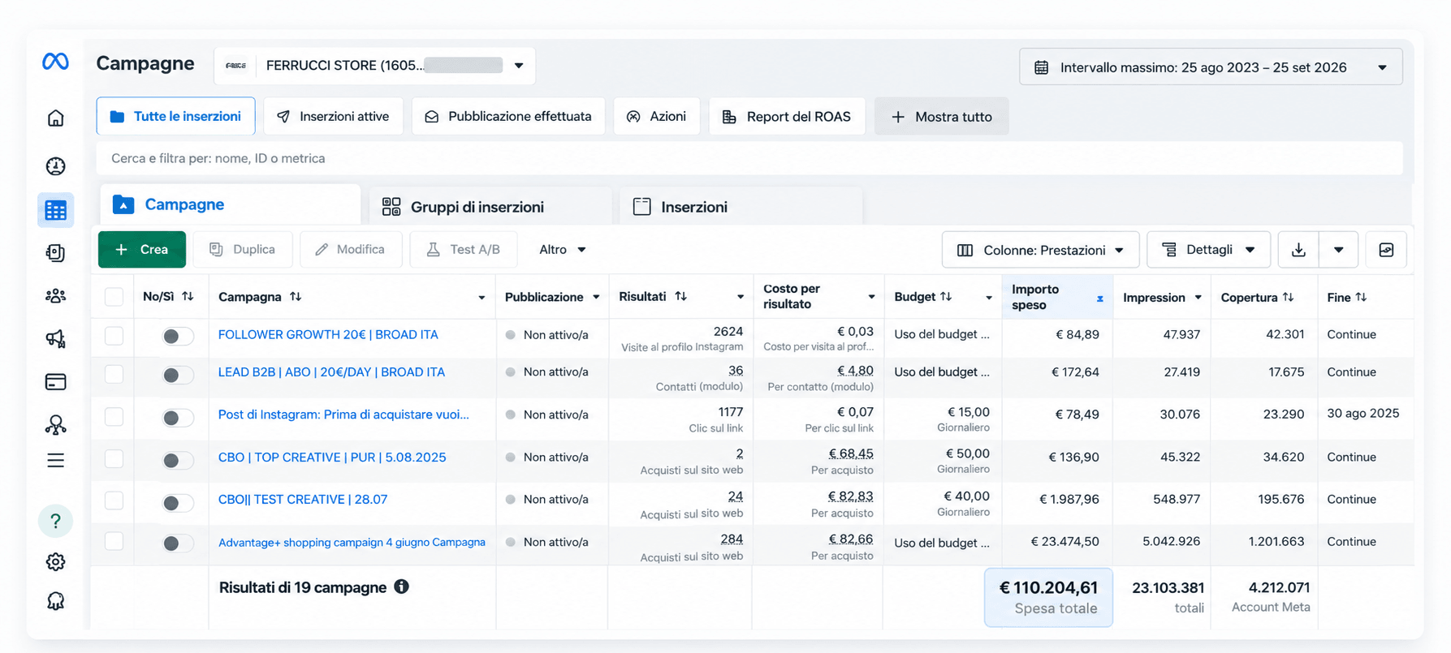Open the audiences people icon
Viewport: 1451px width, 653px height.
(x=55, y=296)
